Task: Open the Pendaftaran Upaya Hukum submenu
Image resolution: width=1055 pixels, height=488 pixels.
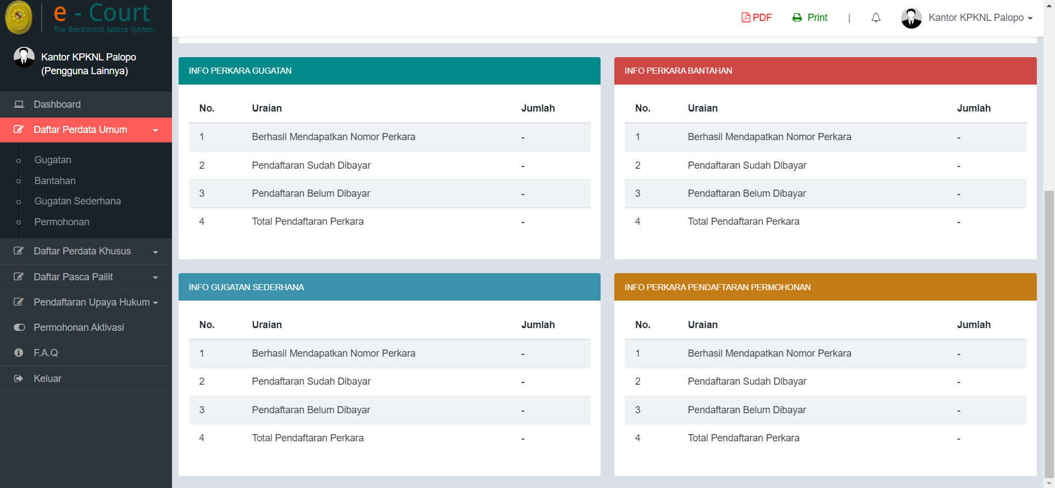Action: pyautogui.click(x=156, y=303)
